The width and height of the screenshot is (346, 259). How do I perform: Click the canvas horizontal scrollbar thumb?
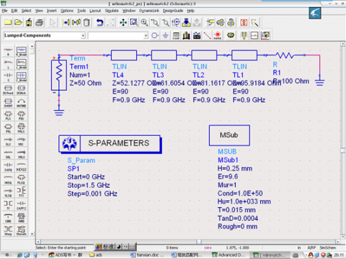199,242
